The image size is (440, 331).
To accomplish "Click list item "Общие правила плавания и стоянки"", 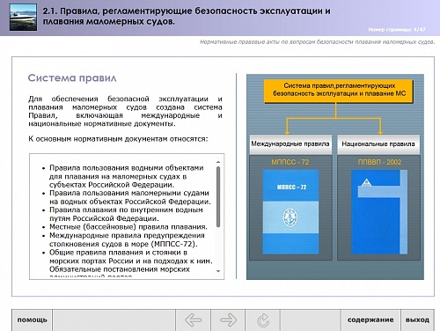I will [x=131, y=257].
